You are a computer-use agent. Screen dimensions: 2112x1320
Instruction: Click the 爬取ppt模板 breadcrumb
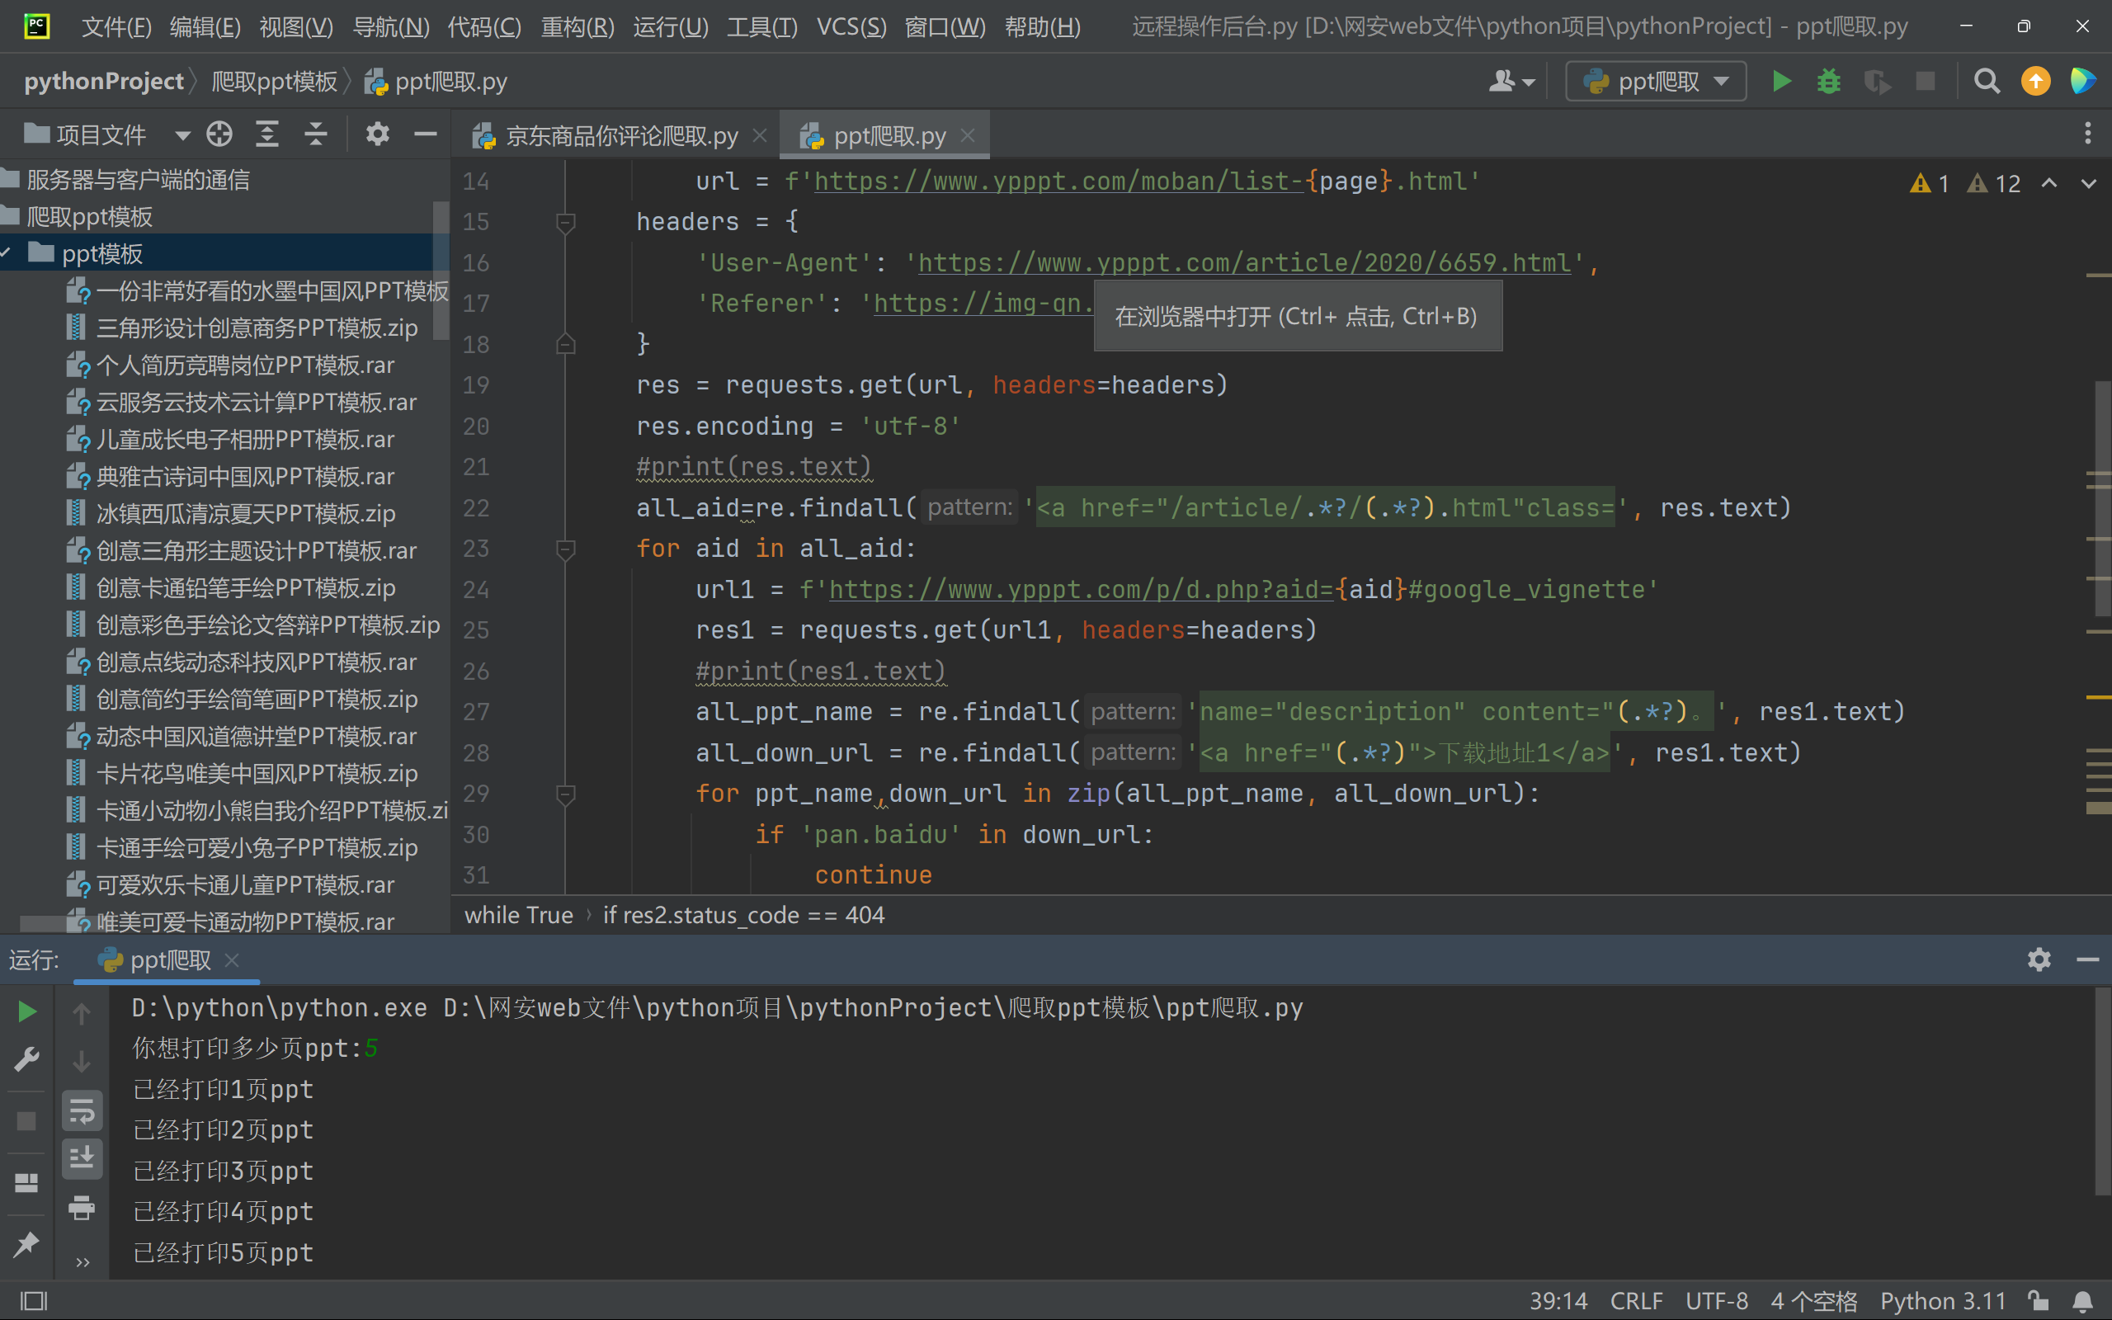(274, 81)
